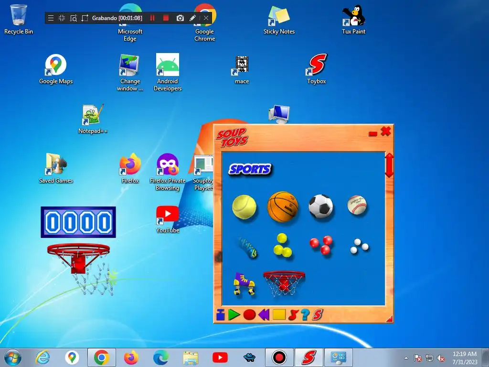This screenshot has height=367, width=489.
Task: Select the purple roller skate toy
Action: tap(244, 284)
